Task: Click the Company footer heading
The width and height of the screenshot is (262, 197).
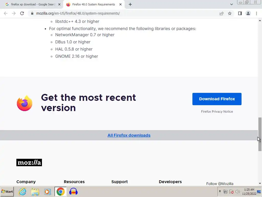Action: click(x=26, y=182)
